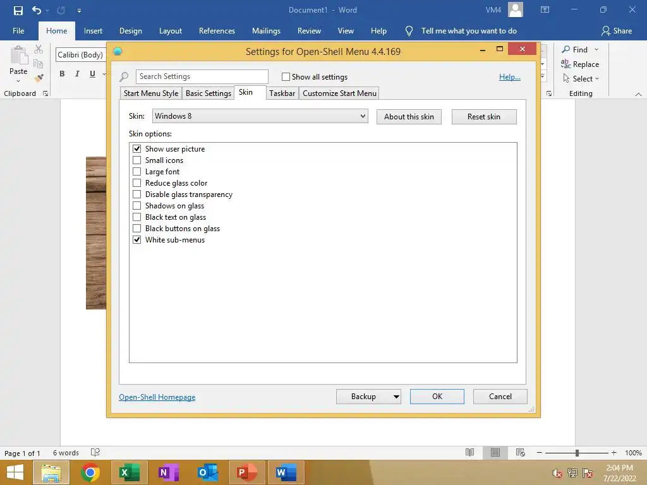
Task: Click the zoom in plus button
Action: 614,453
